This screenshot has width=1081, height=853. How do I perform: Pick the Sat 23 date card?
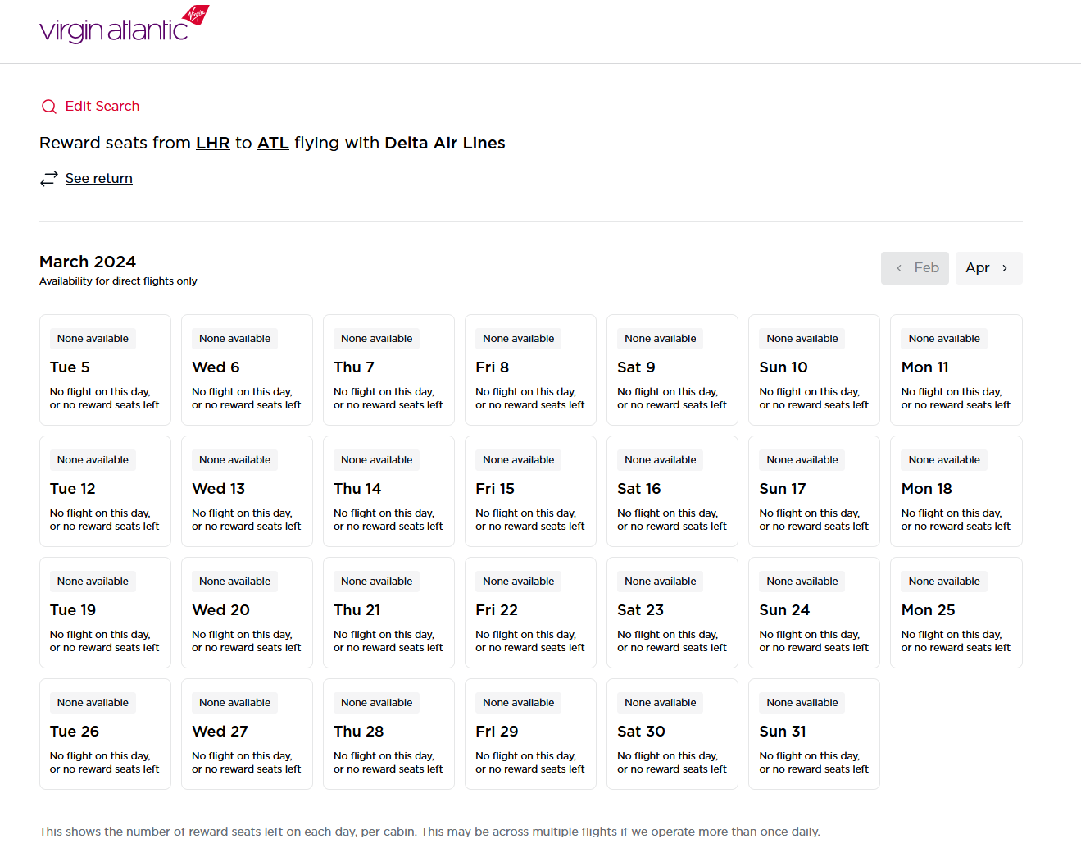point(672,613)
